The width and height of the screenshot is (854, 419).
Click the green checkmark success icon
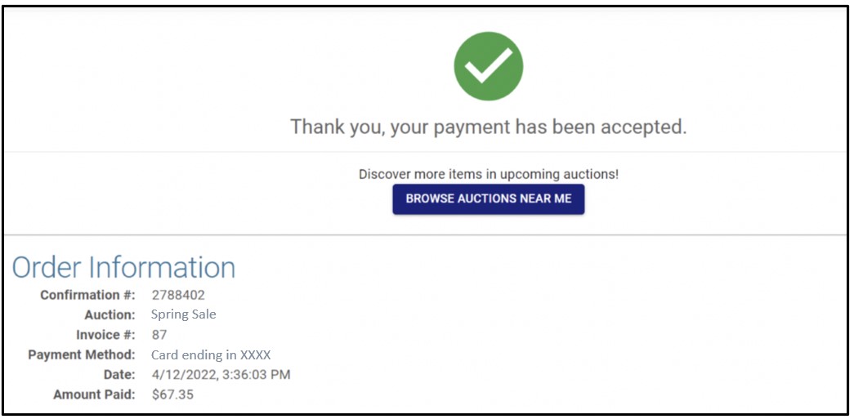[x=488, y=66]
